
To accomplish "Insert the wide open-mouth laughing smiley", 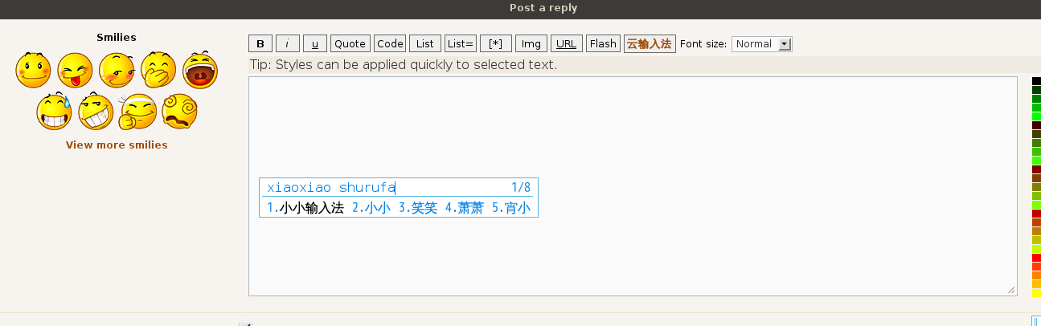I will [200, 70].
